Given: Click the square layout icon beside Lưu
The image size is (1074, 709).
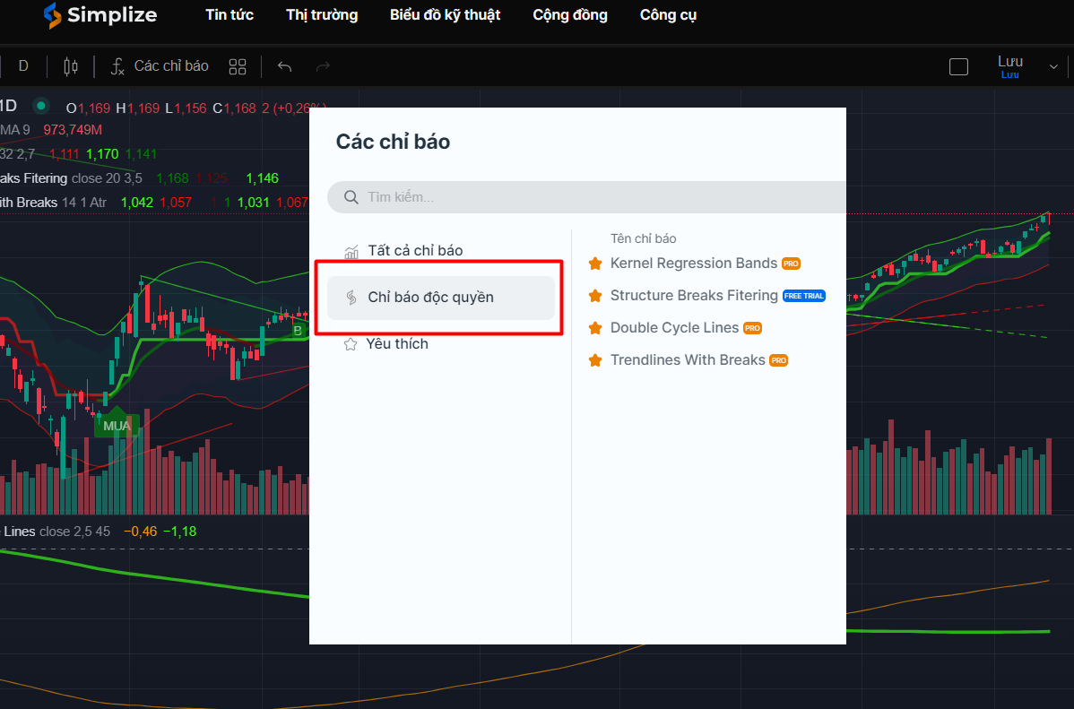Looking at the screenshot, I should tap(958, 66).
